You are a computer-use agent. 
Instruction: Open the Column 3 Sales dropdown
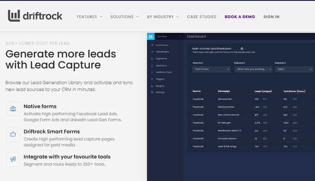294,69
